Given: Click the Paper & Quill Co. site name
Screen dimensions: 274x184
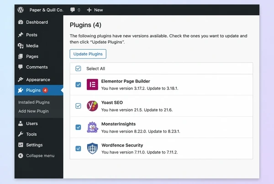Looking at the screenshot, I should pos(46,10).
